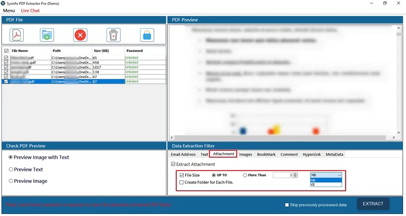Viewport: 406px width, 216px height.
Task: Click the red Remove file icon
Action: [x=80, y=35]
